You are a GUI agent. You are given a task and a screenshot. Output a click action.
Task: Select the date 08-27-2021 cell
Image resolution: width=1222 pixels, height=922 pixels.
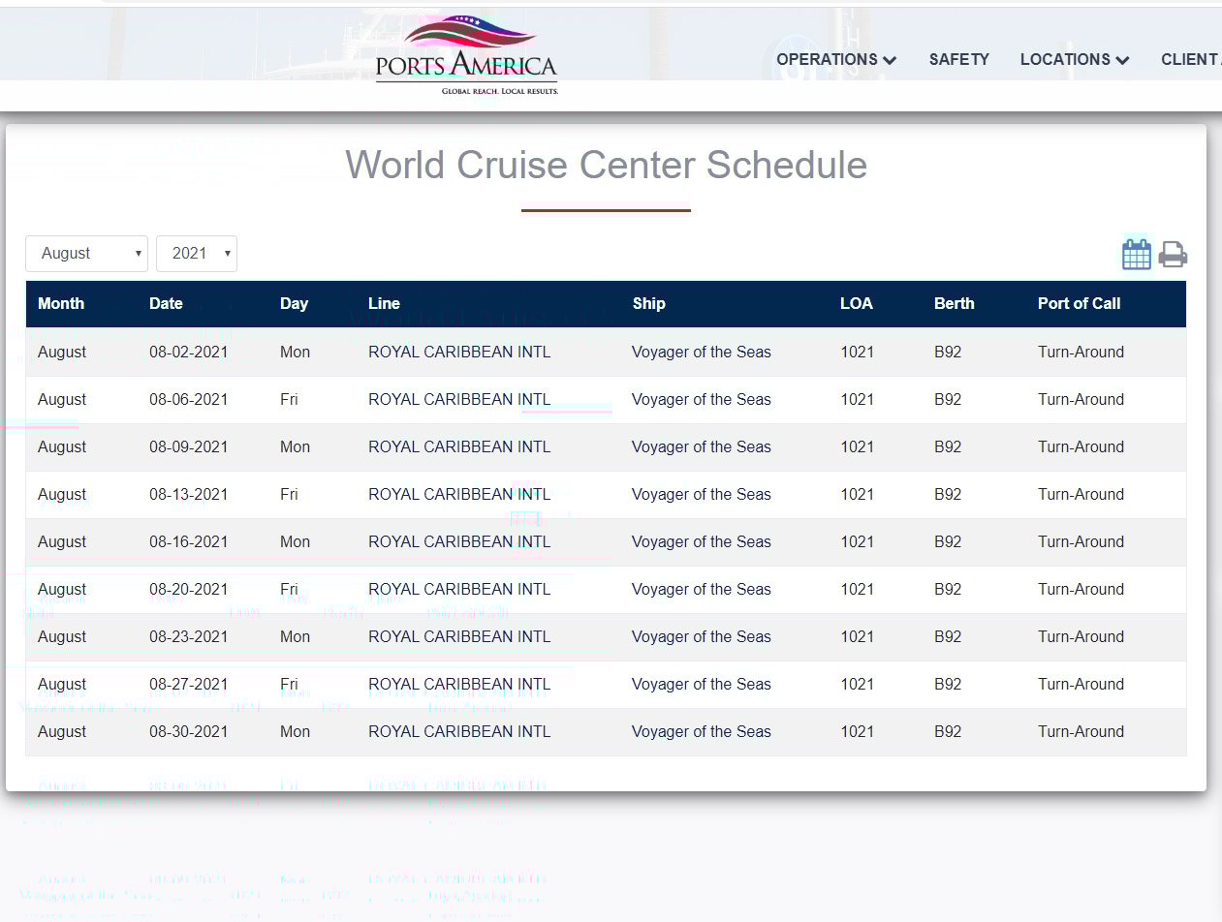click(189, 684)
